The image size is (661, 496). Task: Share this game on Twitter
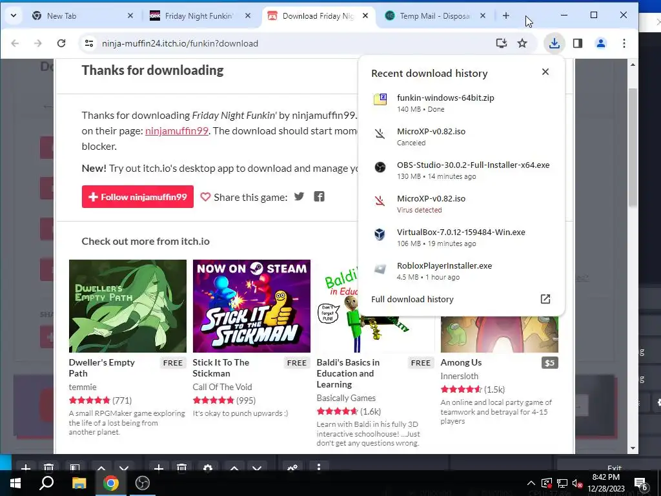tap(299, 196)
